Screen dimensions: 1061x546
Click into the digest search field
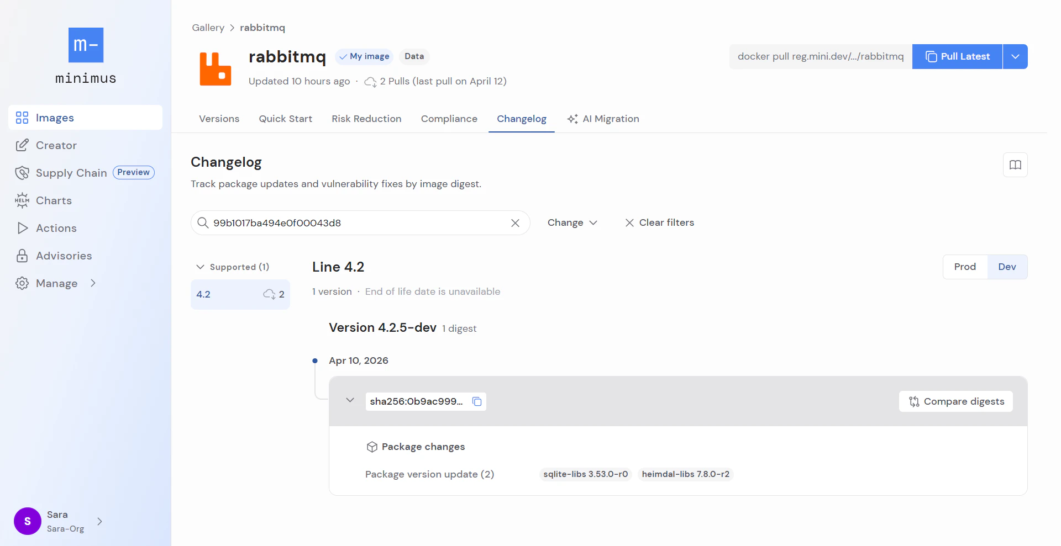[x=360, y=222]
